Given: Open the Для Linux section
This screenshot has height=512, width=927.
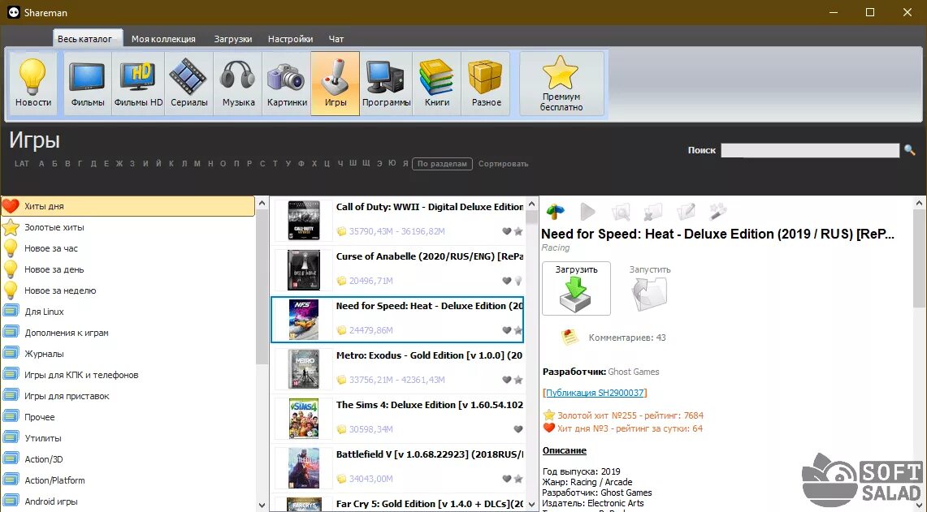Looking at the screenshot, I should tap(128, 312).
